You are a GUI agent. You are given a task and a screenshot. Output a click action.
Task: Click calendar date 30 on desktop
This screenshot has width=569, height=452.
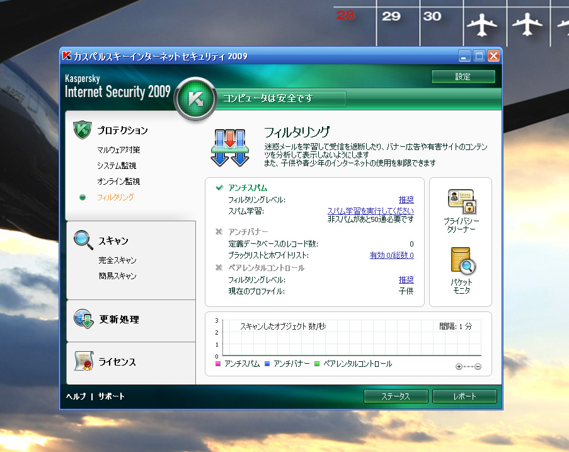click(432, 16)
